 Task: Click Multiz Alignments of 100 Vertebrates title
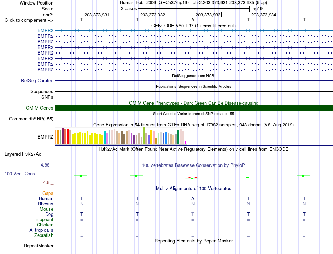coord(193,188)
